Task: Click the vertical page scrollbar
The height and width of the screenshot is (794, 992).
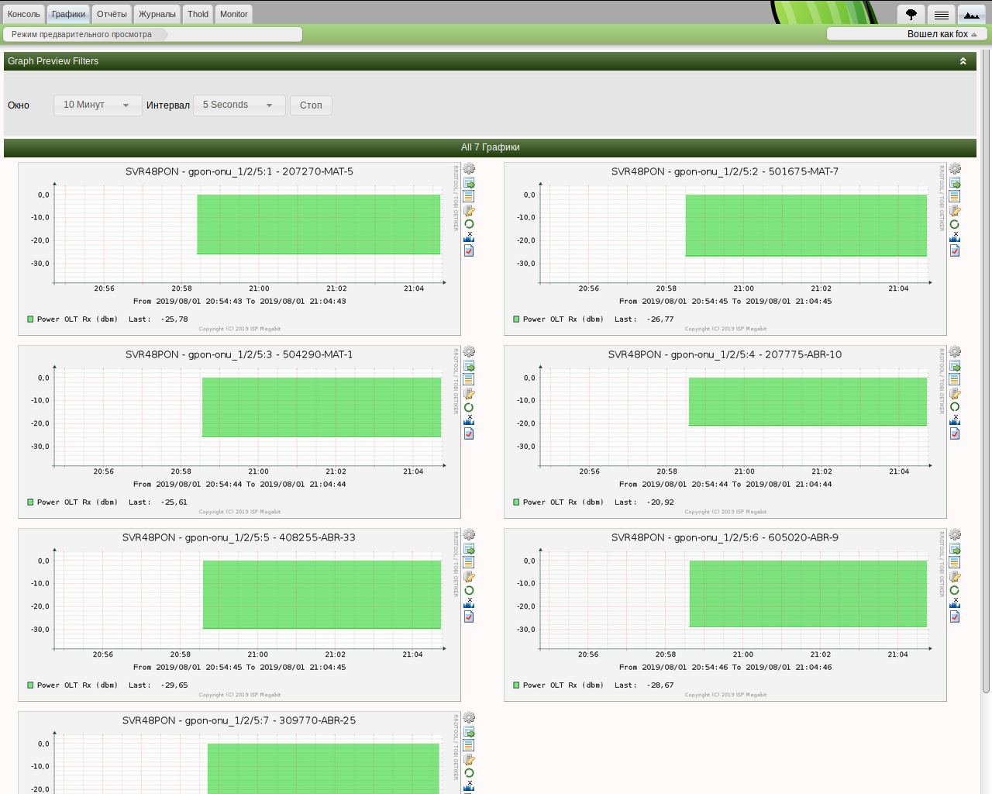Action: click(x=986, y=372)
